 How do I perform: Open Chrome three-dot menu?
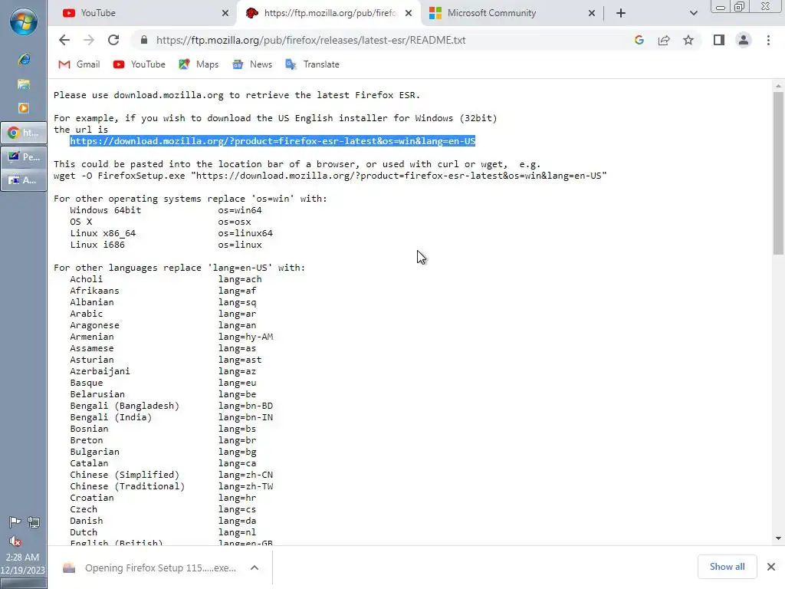(x=768, y=40)
